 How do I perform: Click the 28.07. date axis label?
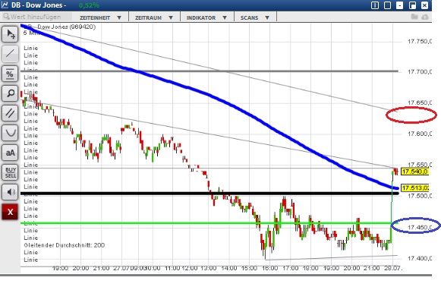coord(393,268)
